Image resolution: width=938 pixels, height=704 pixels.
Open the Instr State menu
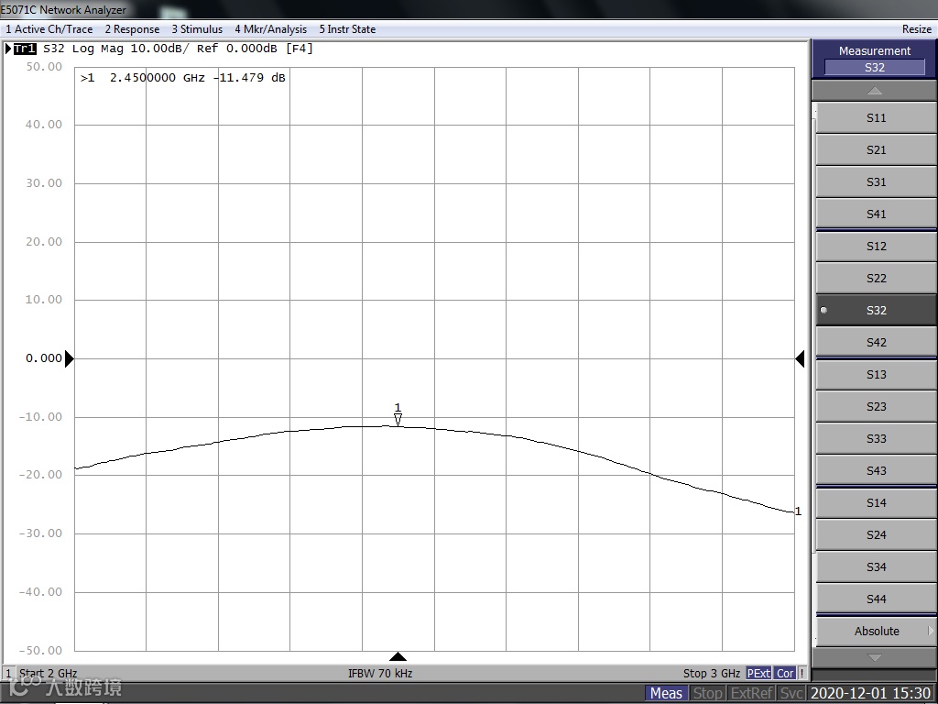click(347, 28)
